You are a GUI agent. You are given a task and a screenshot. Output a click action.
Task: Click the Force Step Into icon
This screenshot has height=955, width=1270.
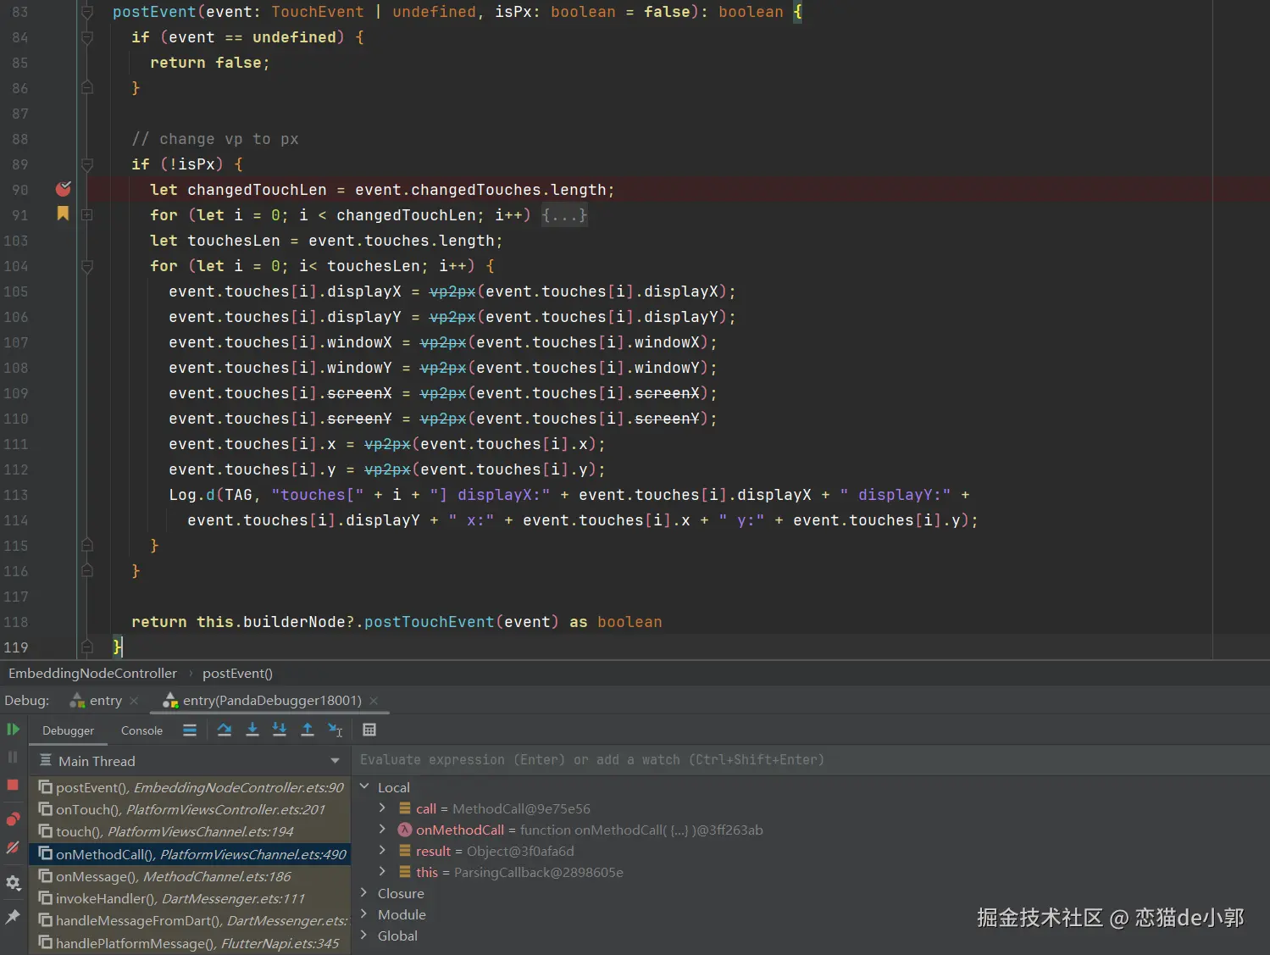point(280,730)
